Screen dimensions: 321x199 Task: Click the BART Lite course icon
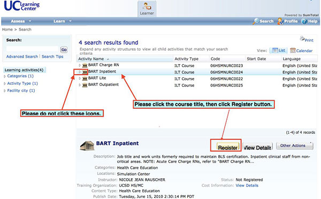click(85, 78)
